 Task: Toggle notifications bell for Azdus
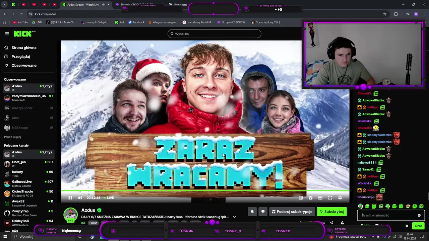click(x=252, y=212)
